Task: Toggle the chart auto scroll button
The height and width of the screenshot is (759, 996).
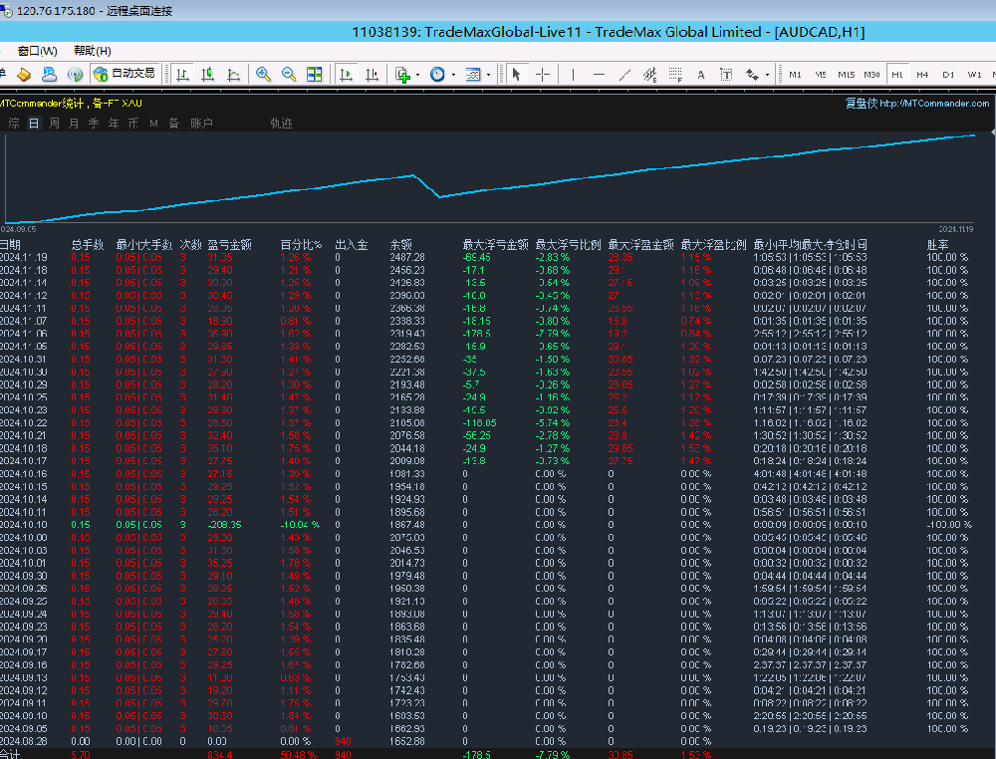Action: (345, 75)
